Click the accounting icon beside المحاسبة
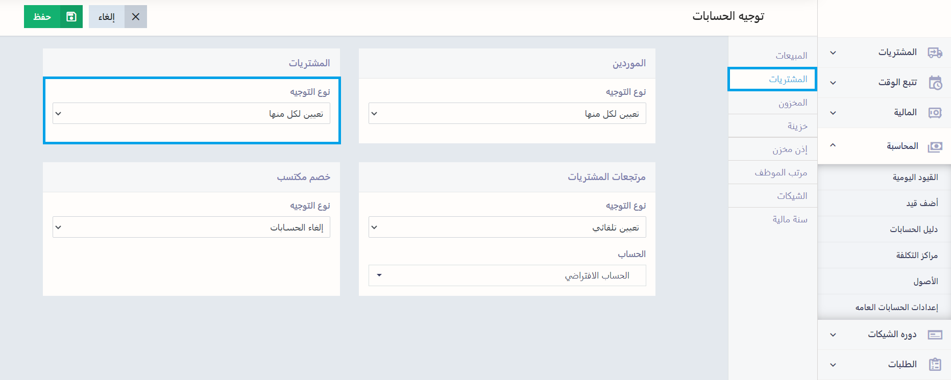Viewport: 951px width, 380px height. [x=935, y=146]
